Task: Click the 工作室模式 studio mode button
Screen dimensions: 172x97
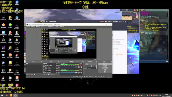Action: (105, 68)
